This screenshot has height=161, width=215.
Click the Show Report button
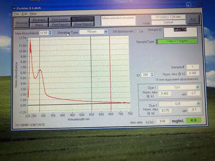click(x=83, y=24)
